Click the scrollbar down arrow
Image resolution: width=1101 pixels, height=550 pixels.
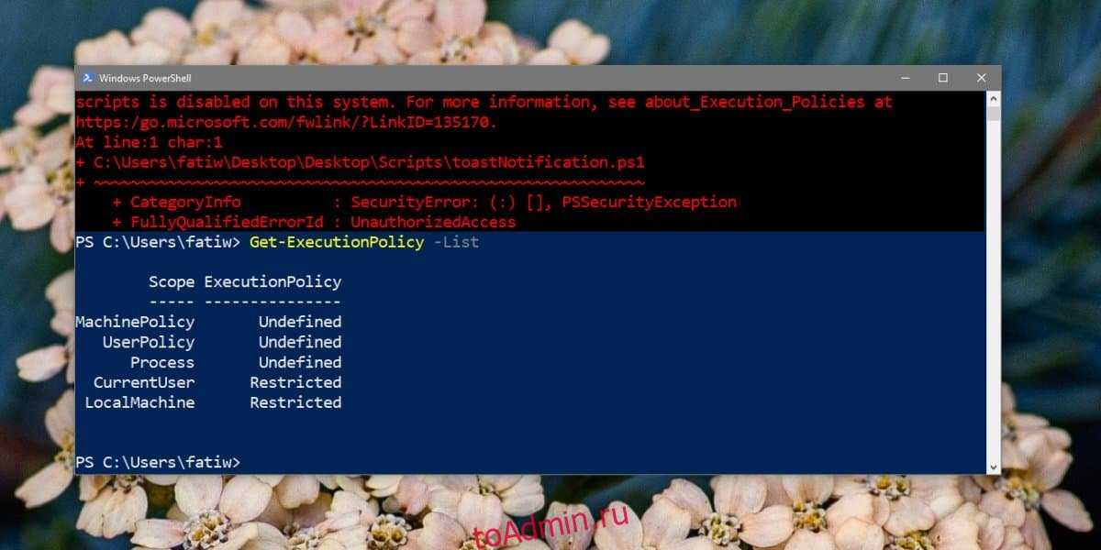pyautogui.click(x=994, y=467)
